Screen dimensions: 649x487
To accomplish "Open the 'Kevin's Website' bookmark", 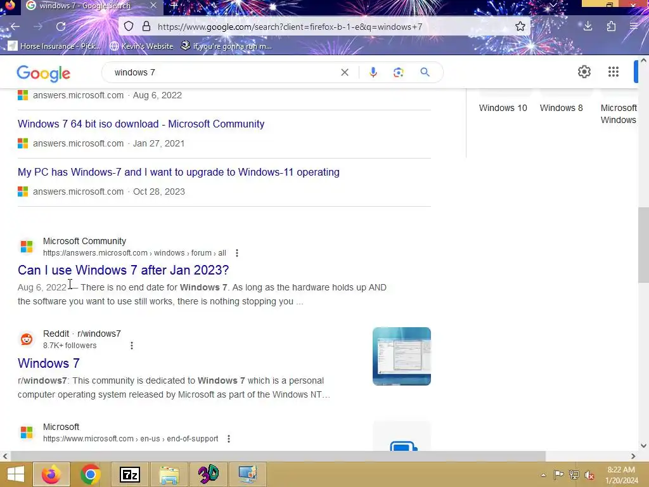I will point(141,46).
